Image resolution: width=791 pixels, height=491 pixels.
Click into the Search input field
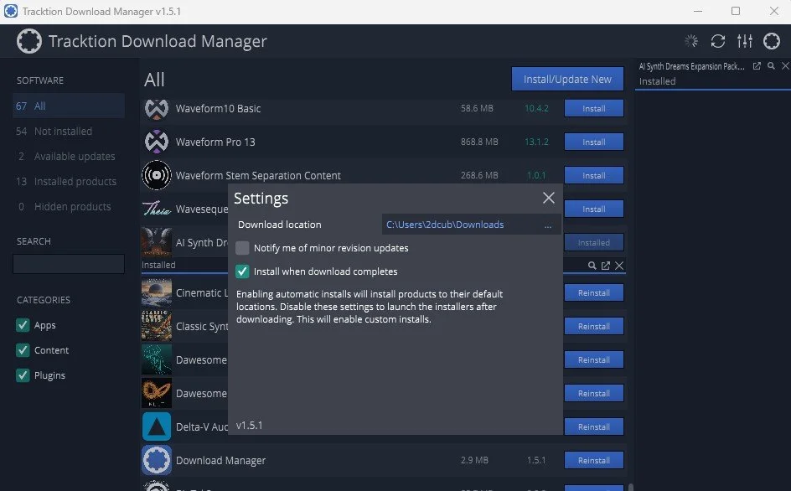(x=69, y=264)
